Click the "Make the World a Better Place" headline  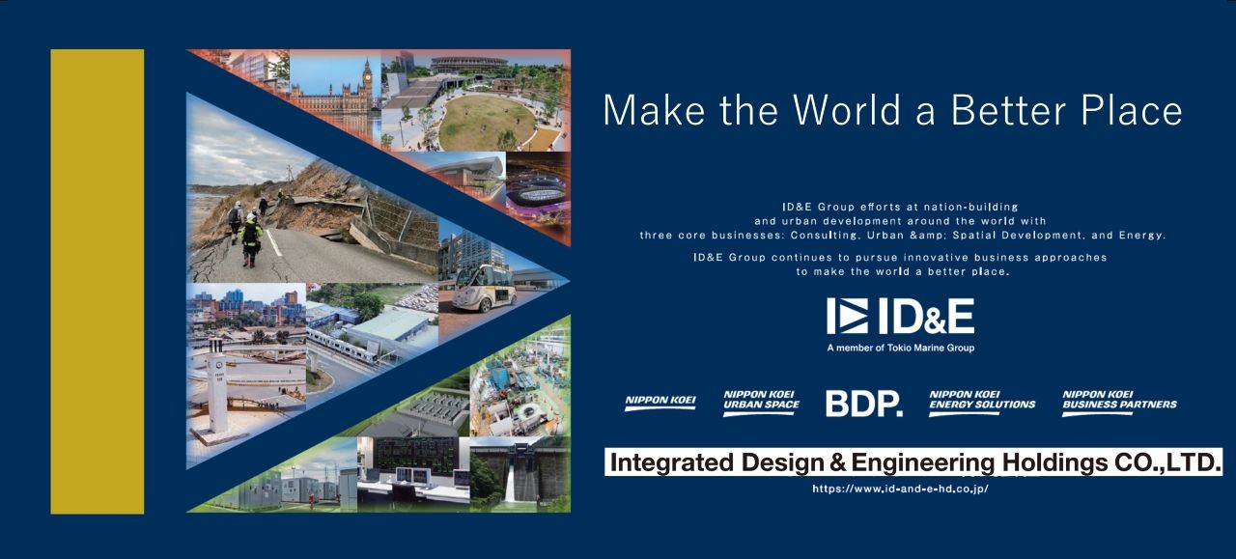click(892, 110)
